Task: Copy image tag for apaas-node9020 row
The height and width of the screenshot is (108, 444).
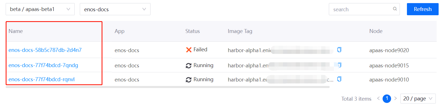Action: point(339,50)
